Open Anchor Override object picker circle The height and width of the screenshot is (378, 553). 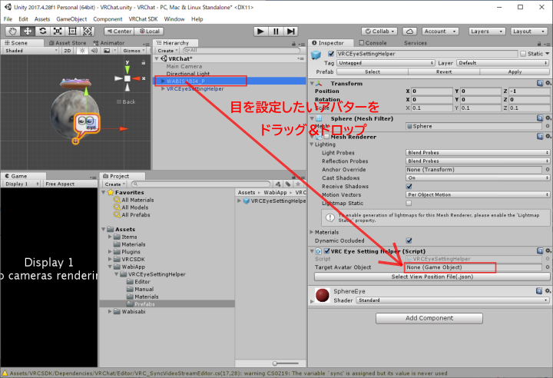pos(548,170)
